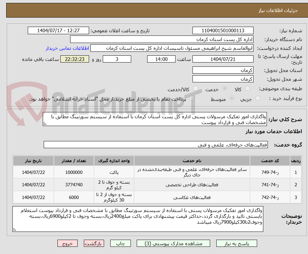
Task: Click the چاپ print button
Action: click(120, 243)
